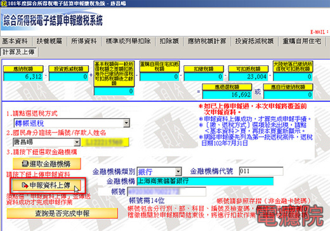
Task: Click the bank icon on 選取金融機構 button
Action: pos(25,164)
